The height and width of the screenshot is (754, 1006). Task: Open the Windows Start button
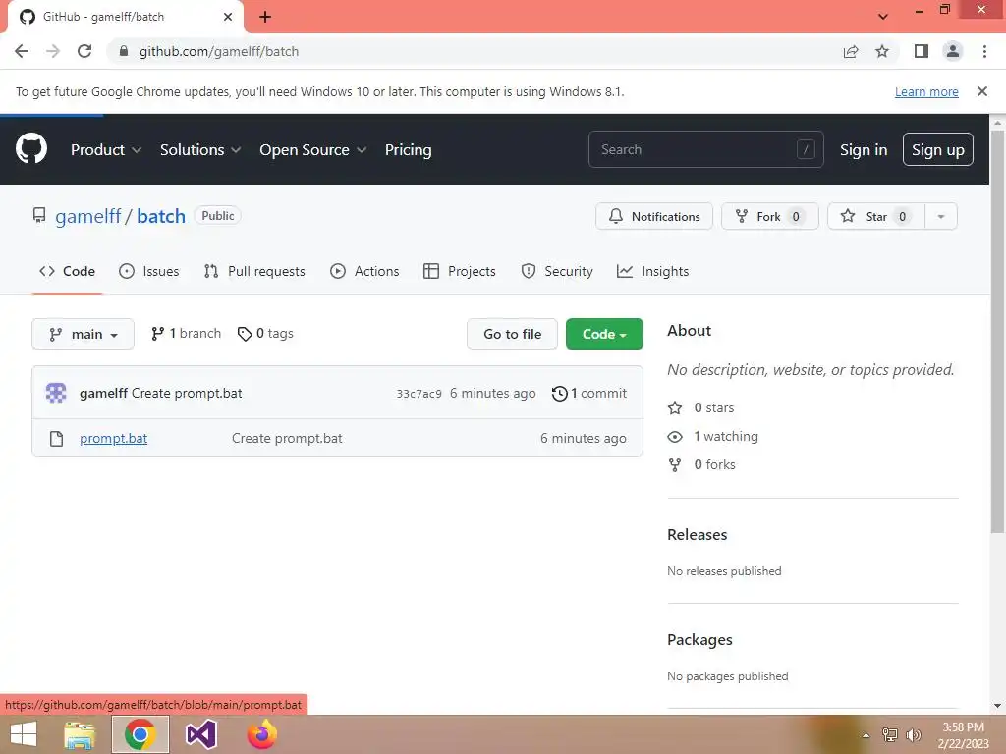[x=24, y=734]
